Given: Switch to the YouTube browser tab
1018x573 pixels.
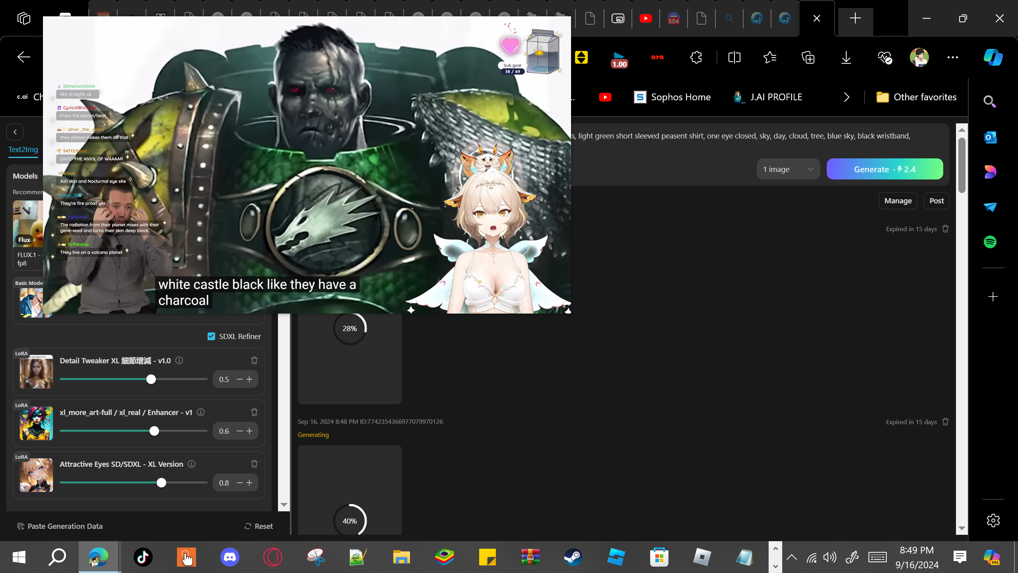Looking at the screenshot, I should 645,18.
